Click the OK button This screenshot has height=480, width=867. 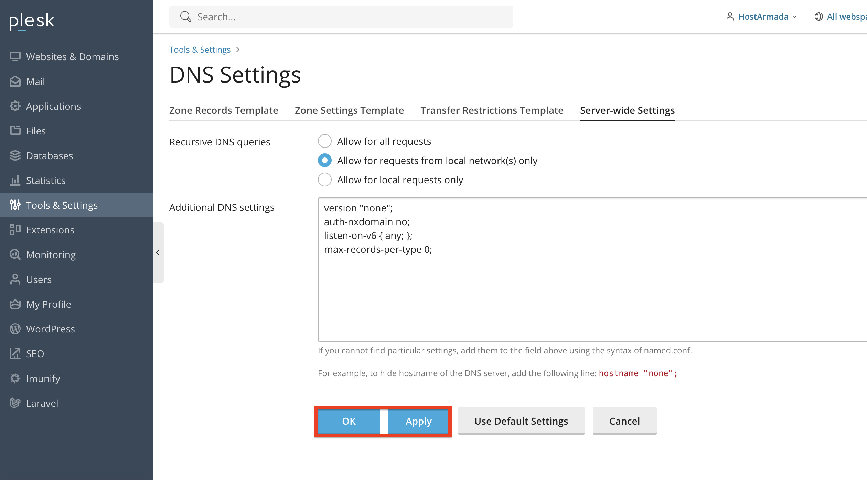pos(349,421)
